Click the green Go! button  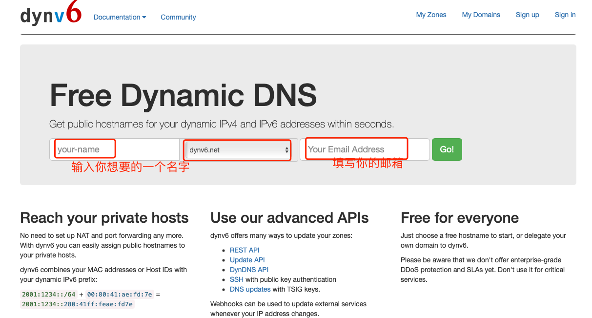[447, 149]
